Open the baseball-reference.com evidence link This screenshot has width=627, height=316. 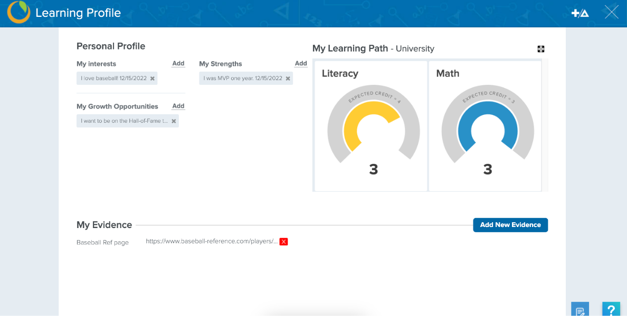click(212, 241)
